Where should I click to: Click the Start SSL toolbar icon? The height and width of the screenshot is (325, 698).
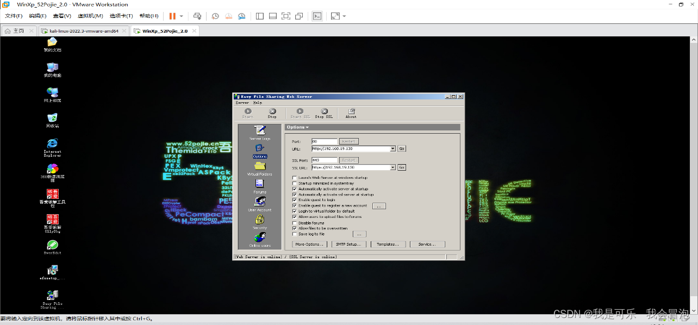pos(300,112)
